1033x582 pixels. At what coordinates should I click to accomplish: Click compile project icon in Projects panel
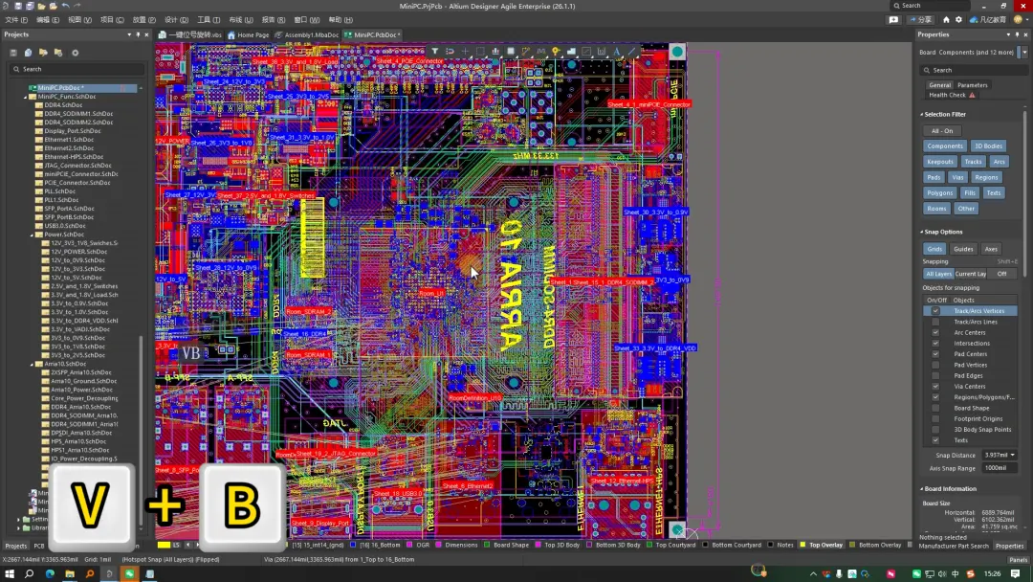29,53
